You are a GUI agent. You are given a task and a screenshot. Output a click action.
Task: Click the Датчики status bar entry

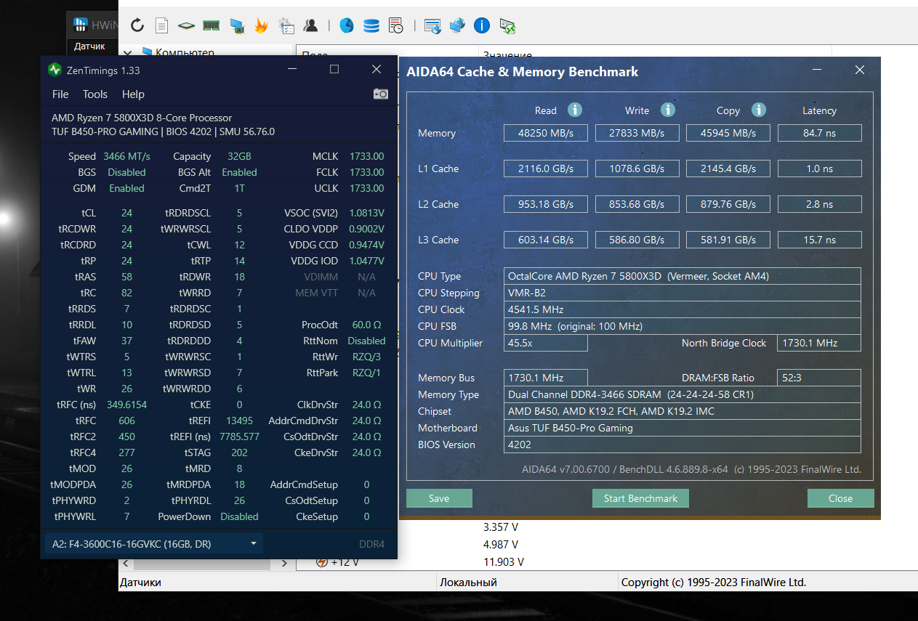[140, 583]
